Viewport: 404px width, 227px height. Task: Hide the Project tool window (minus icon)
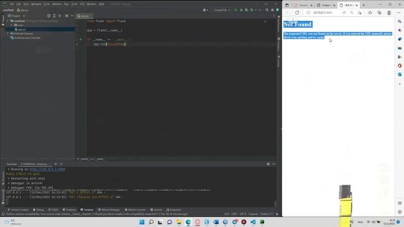[72, 16]
